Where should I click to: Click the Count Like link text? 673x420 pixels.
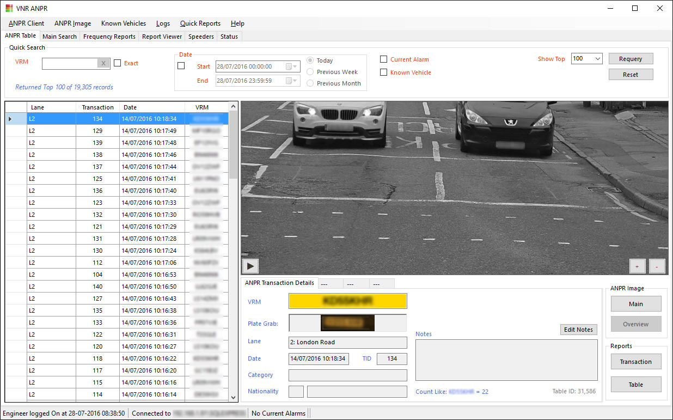452,392
